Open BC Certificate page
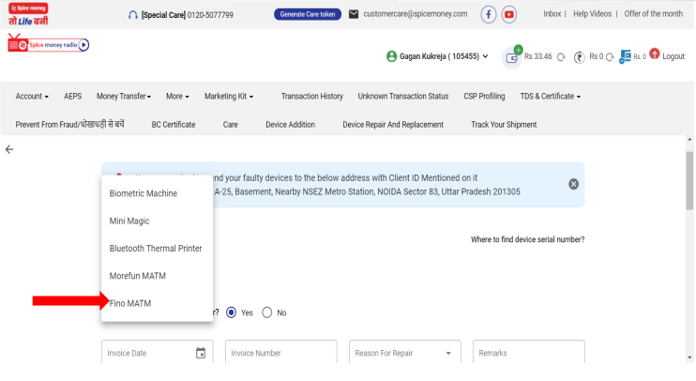This screenshot has height=381, width=696. (x=174, y=125)
